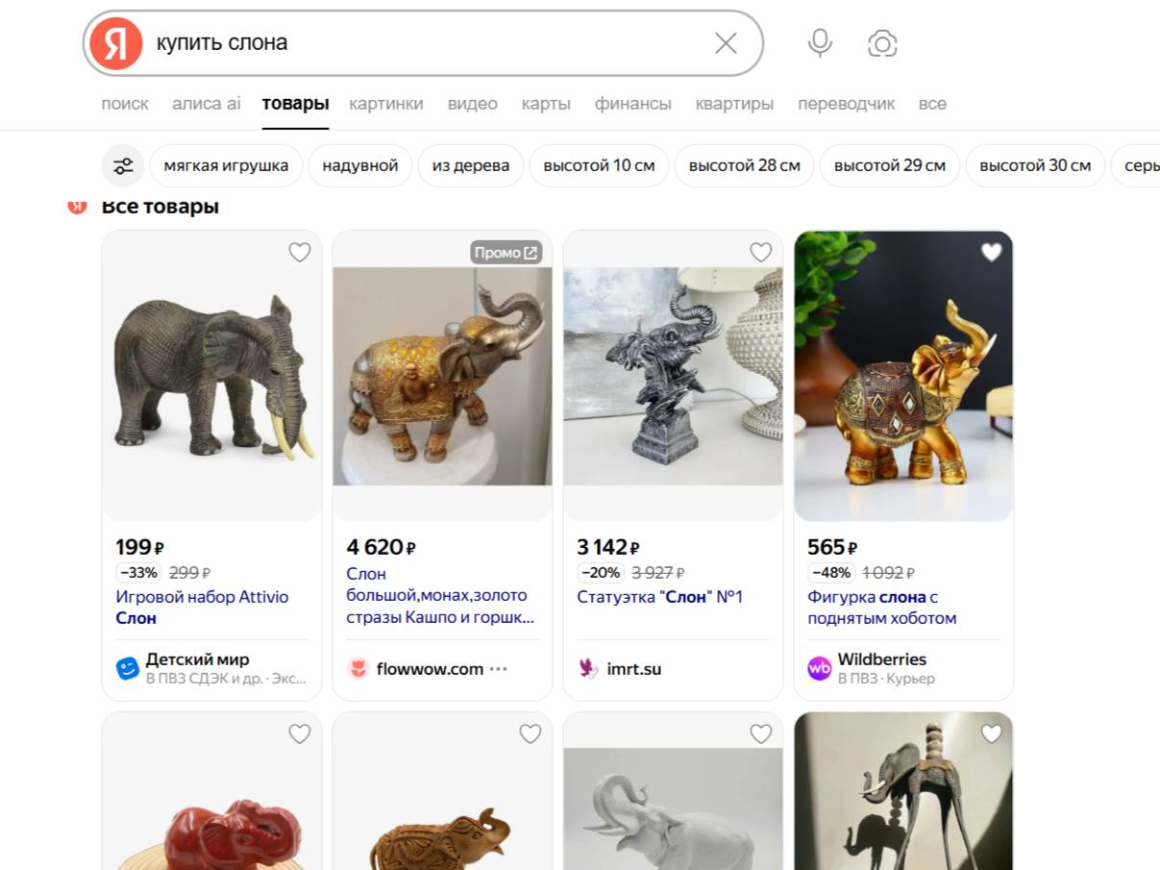The image size is (1160, 870).
Task: Click the Детский мир store icon
Action: point(128,669)
